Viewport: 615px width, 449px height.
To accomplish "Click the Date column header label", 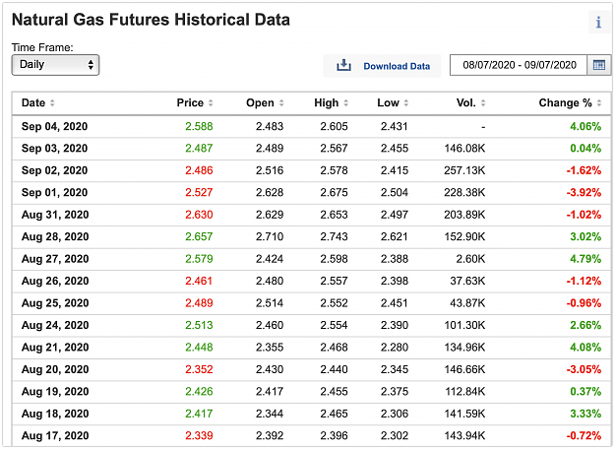I will click(x=33, y=102).
